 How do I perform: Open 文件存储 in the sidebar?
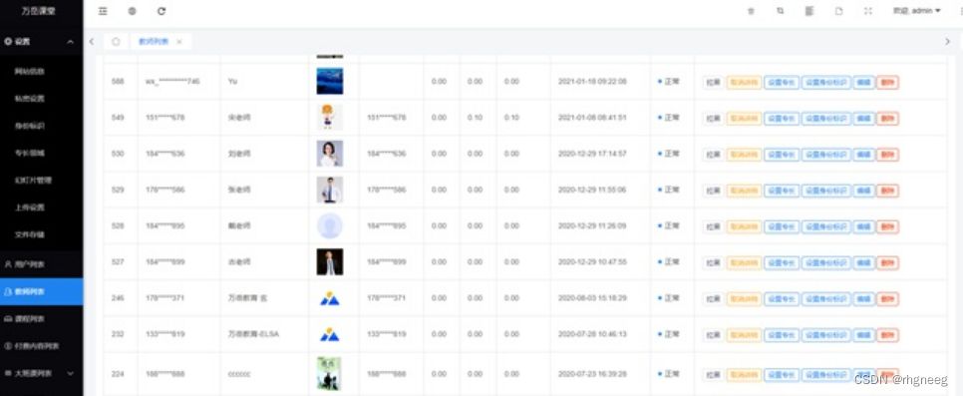30,234
